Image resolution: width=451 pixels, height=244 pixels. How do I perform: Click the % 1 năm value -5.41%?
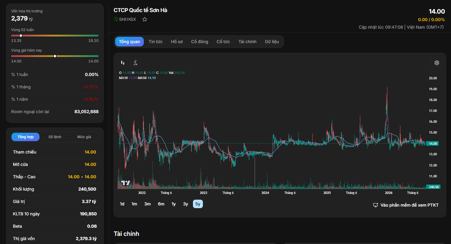[x=91, y=99]
